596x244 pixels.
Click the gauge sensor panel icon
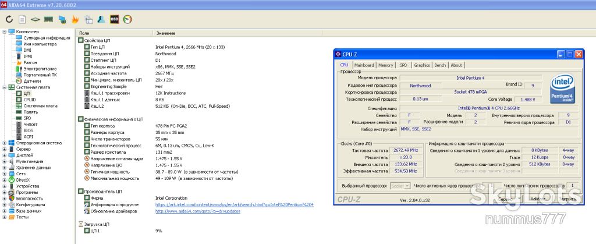click(127, 19)
